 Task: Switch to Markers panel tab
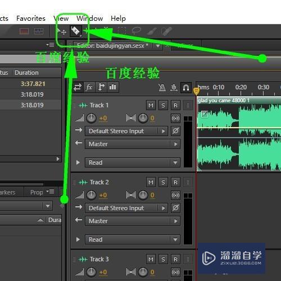(x=7, y=192)
